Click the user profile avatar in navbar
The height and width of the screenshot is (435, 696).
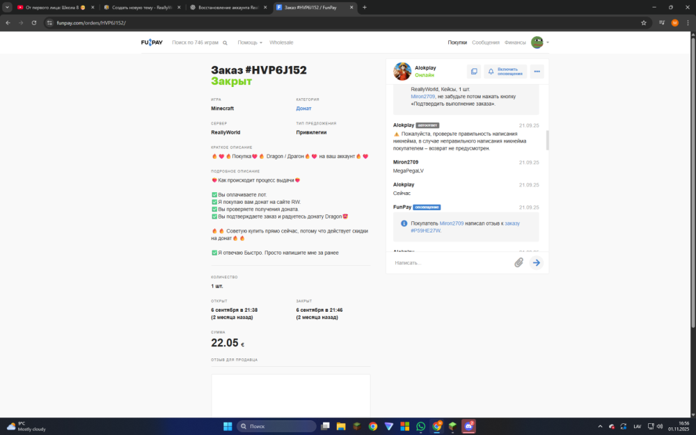click(537, 42)
